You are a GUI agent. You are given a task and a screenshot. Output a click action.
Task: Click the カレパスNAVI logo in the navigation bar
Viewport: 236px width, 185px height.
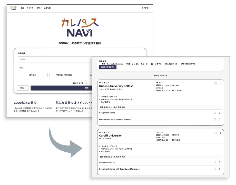13,8
